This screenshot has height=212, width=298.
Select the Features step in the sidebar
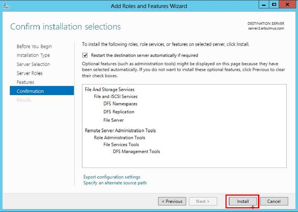25,82
